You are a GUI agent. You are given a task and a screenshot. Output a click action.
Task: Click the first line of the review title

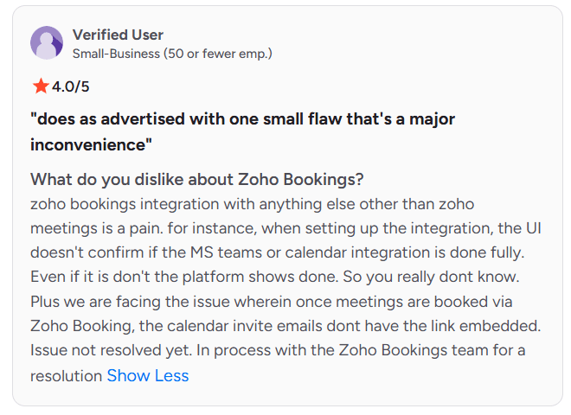[x=242, y=118]
